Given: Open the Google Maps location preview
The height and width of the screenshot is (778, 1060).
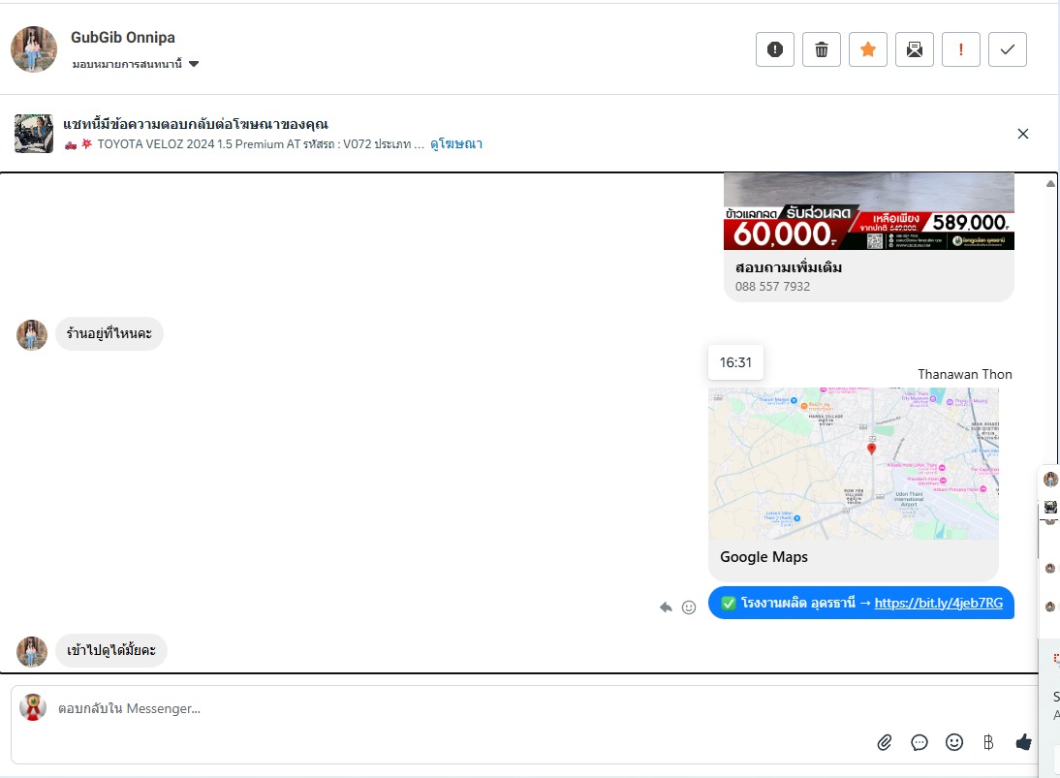Looking at the screenshot, I should pyautogui.click(x=854, y=464).
